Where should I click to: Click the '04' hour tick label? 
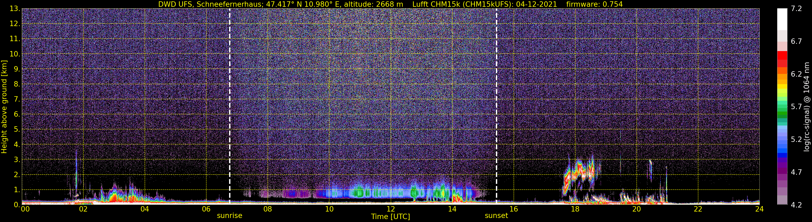145,209
